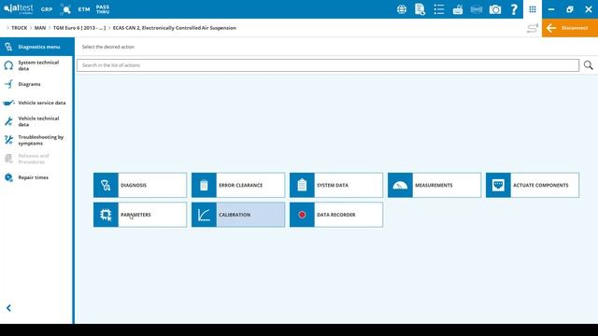Click the disabled Releases and Procedures item
Viewport: 598px width, 336px height.
click(x=36, y=159)
